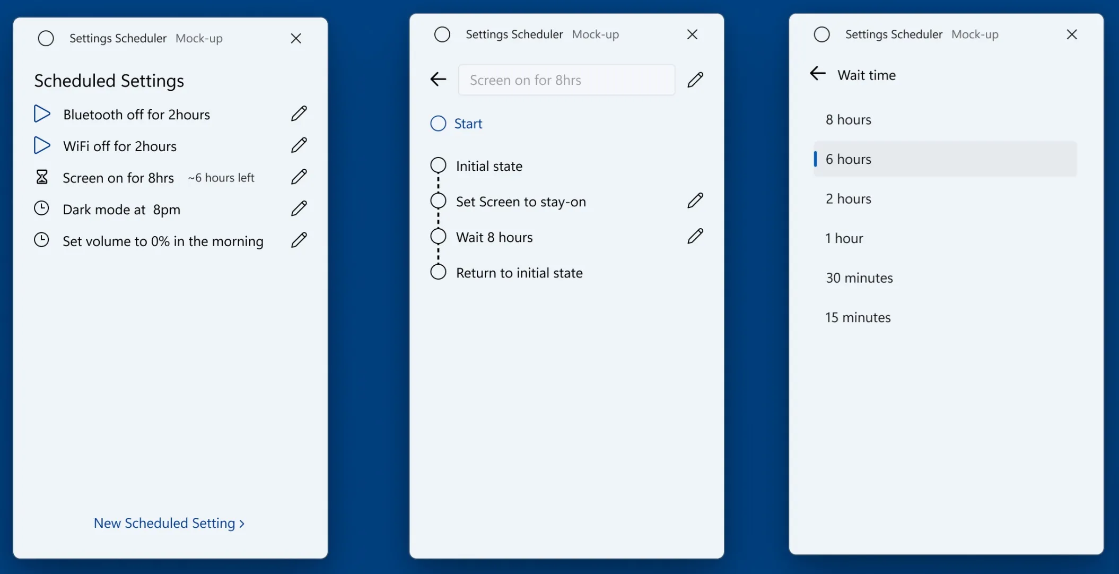
Task: Click edit icon next to Set Screen stay-on
Action: click(x=695, y=201)
